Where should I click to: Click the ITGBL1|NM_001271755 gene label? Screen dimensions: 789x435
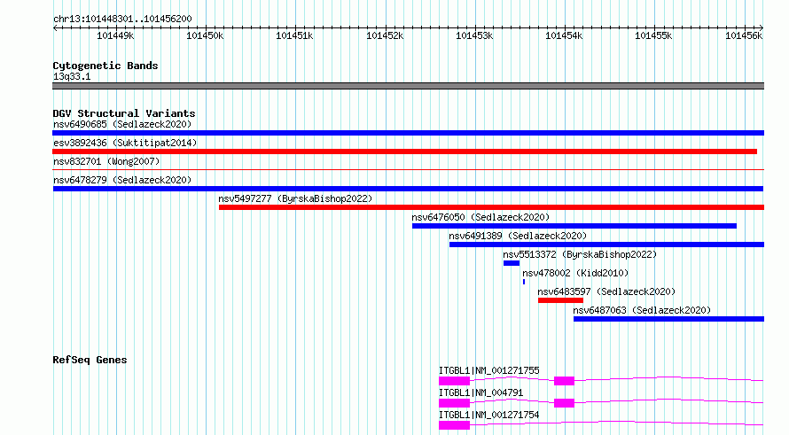click(489, 370)
